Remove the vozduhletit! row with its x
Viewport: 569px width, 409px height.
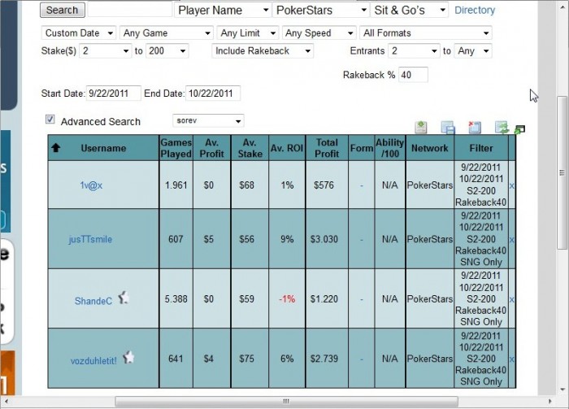click(x=511, y=359)
